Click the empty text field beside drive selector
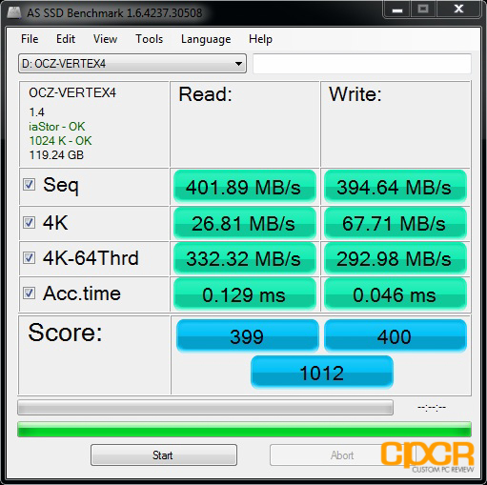Image resolution: width=487 pixels, height=485 pixels. [x=362, y=64]
